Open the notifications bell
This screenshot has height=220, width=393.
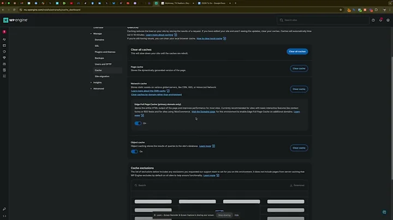tap(380, 20)
